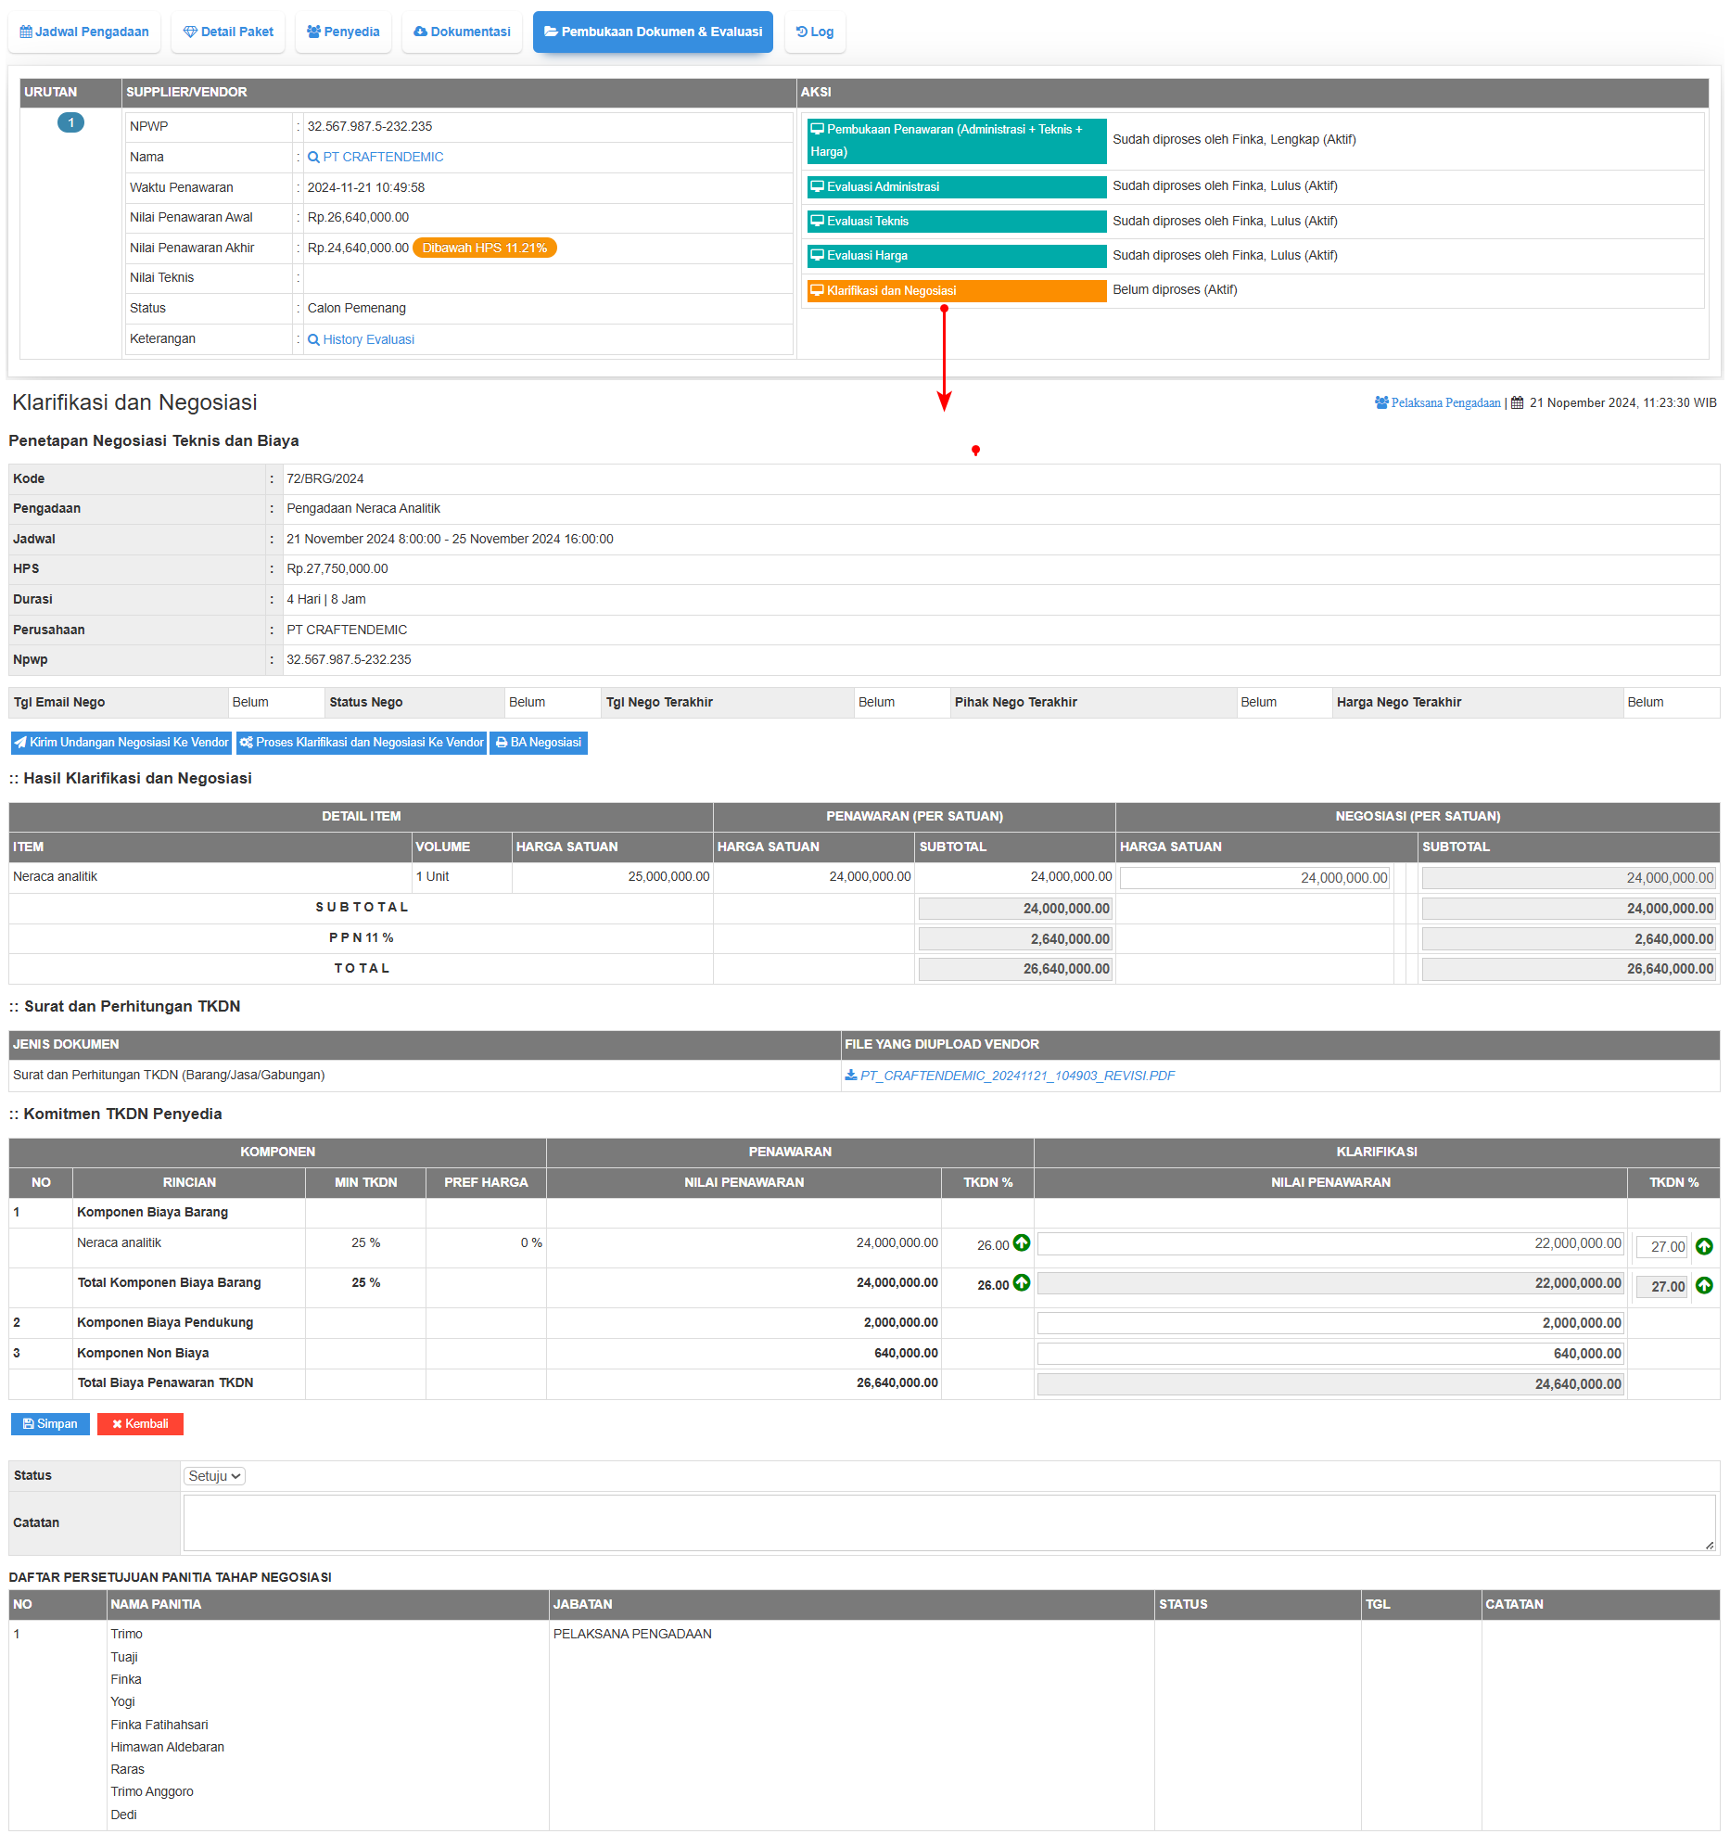
Task: Click the red Kembali button
Action: (140, 1424)
